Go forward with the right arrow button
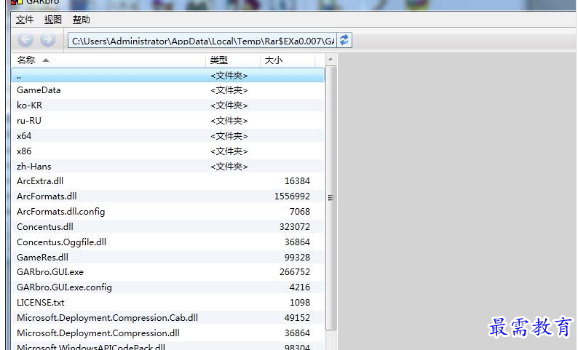Image resolution: width=578 pixels, height=350 pixels. coord(48,39)
